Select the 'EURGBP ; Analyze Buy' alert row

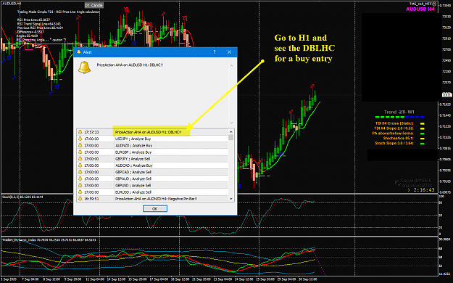152,152
